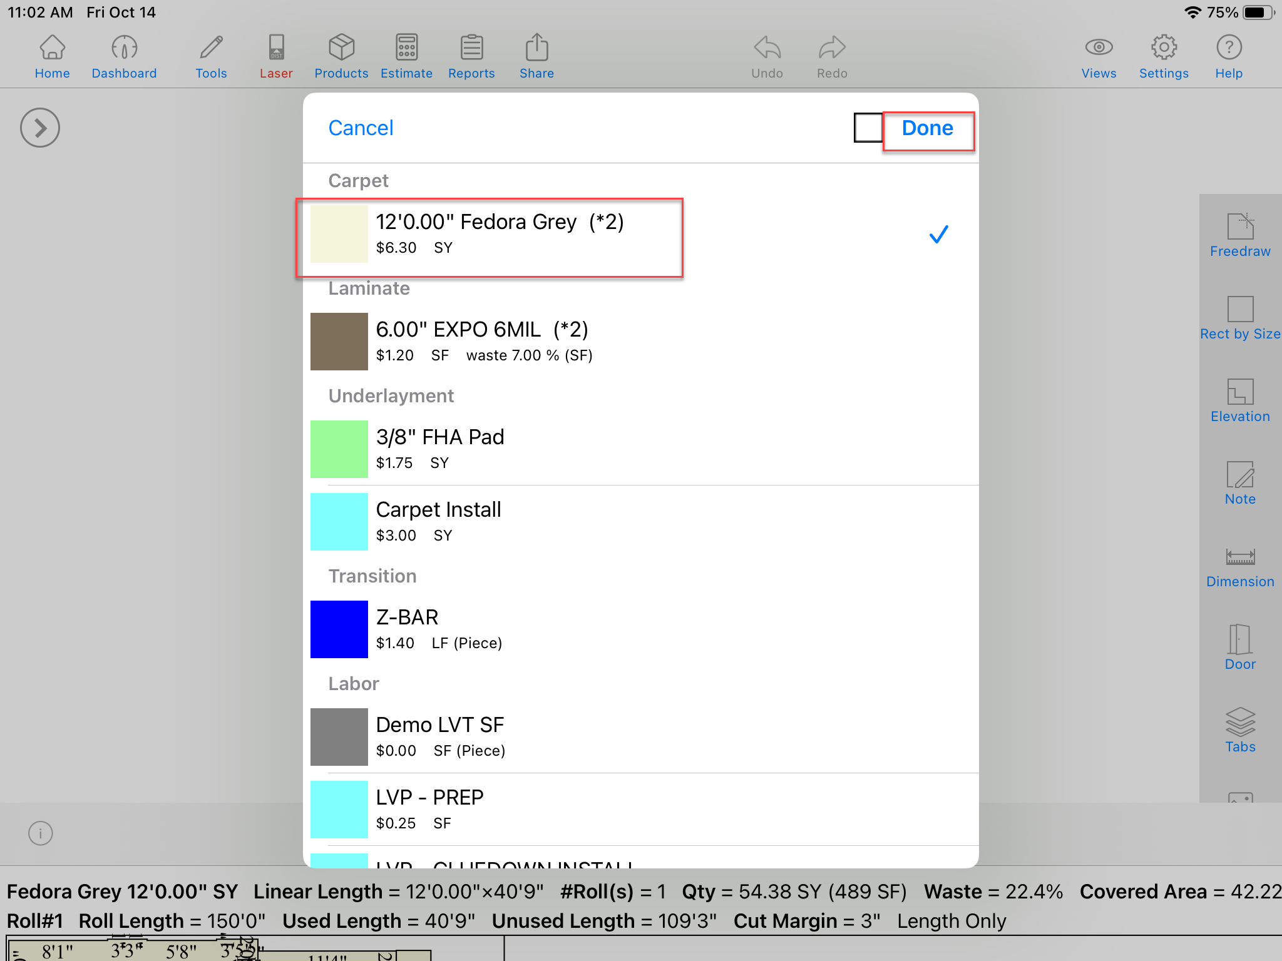
Task: Expand the left side panel chevron
Action: (x=40, y=128)
